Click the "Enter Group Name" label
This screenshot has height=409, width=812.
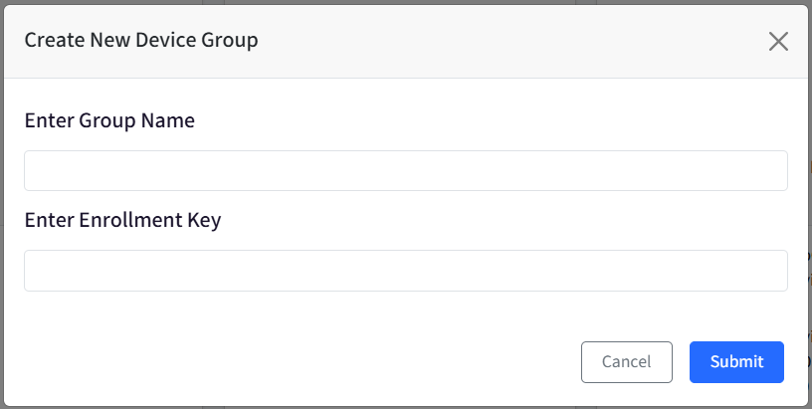click(109, 120)
